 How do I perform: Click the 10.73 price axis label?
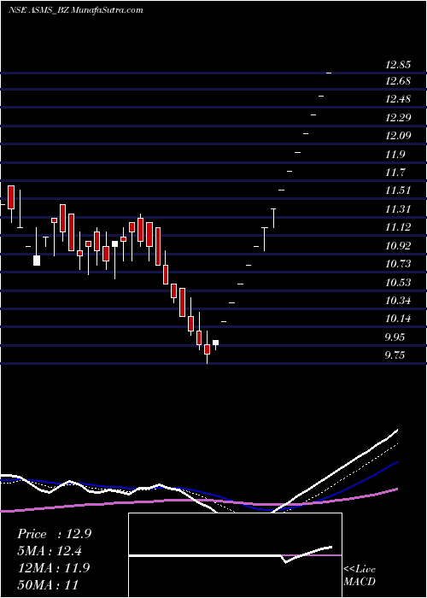(x=398, y=264)
